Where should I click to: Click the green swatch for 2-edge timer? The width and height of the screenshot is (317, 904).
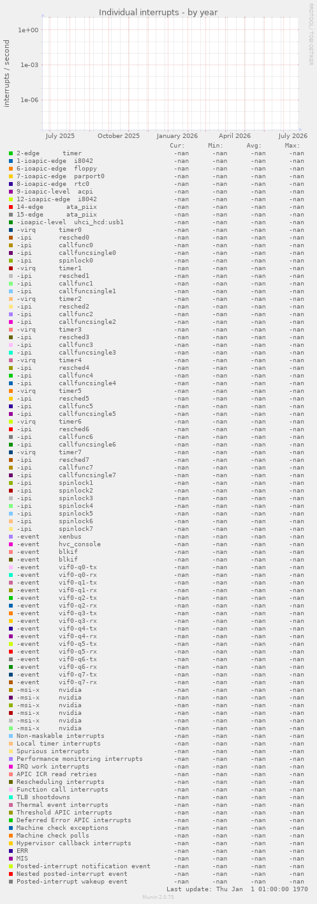(11, 153)
